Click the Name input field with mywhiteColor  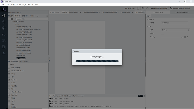point(174,23)
